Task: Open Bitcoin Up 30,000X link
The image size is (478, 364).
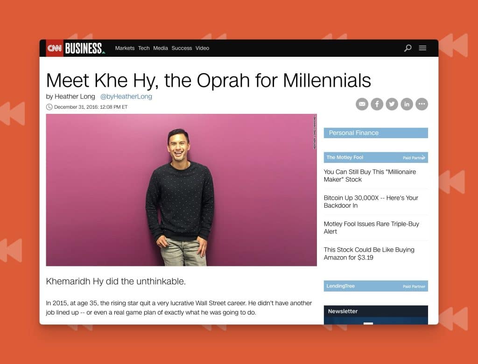Action: click(x=371, y=202)
